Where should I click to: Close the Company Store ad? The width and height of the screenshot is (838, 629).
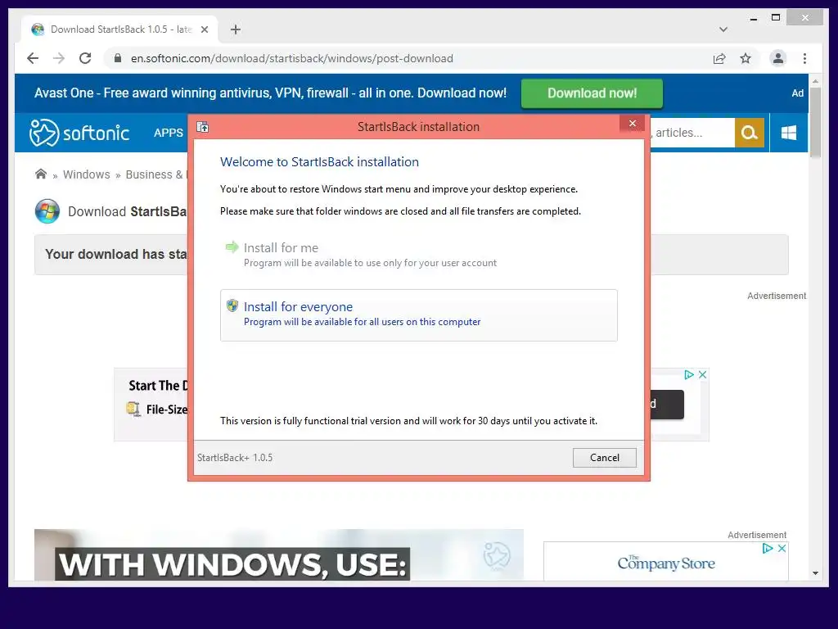782,548
